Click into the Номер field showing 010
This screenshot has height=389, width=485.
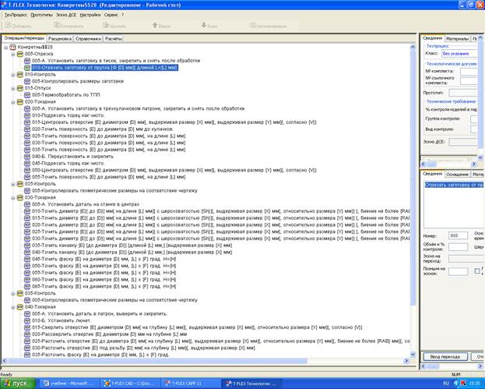coord(458,235)
